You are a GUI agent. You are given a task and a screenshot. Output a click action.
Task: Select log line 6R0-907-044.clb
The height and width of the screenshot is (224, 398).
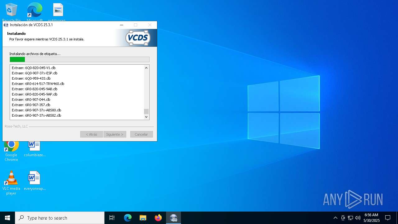[x=31, y=100]
